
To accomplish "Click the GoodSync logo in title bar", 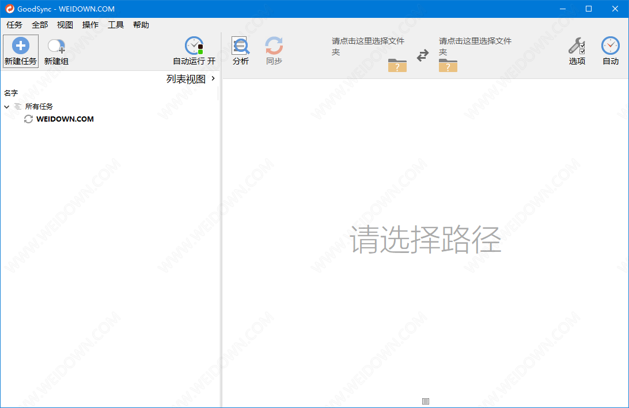I will coord(10,9).
